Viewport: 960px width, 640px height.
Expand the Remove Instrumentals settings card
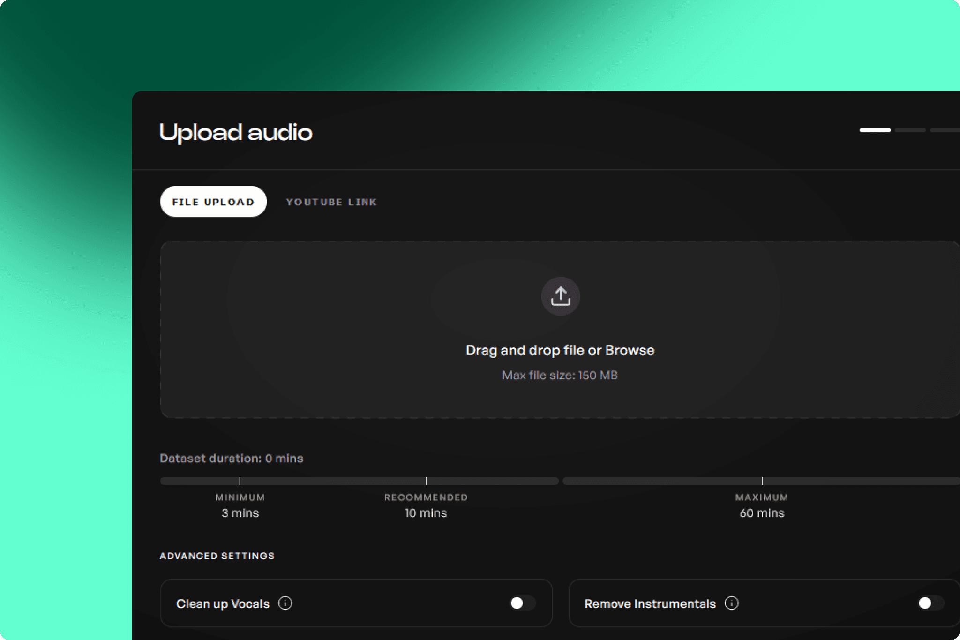(x=764, y=603)
